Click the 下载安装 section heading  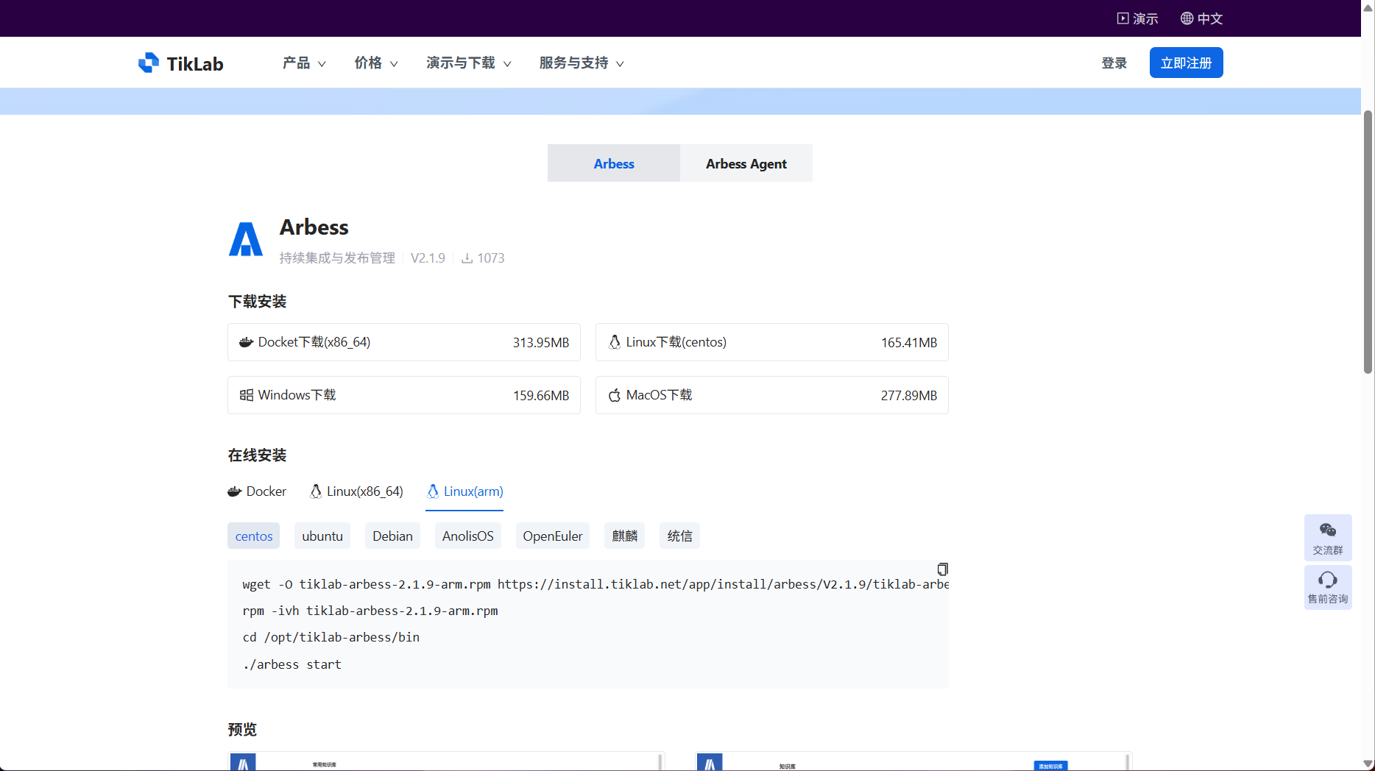(x=257, y=302)
